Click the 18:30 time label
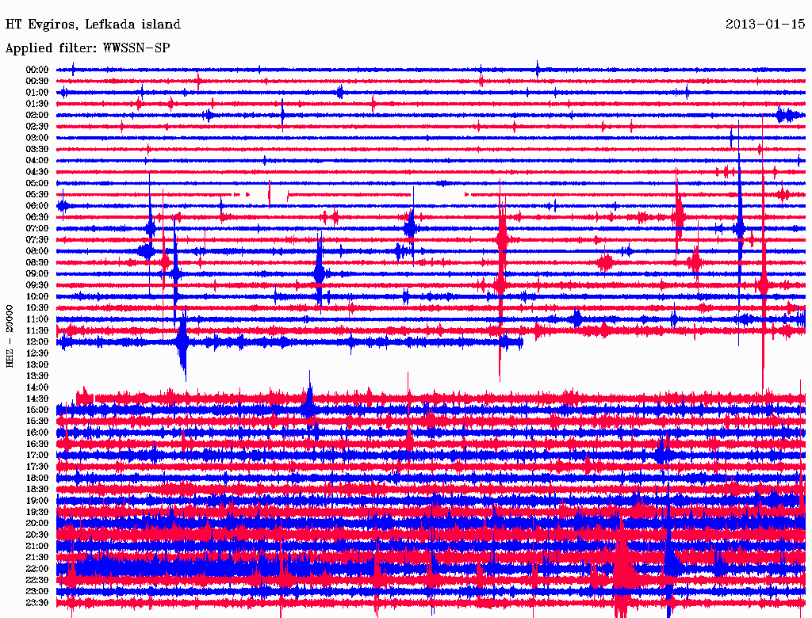Viewport: 812px width, 618px height. [37, 490]
